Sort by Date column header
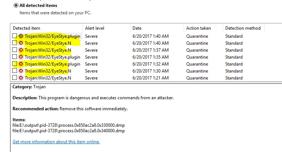Screen dimensions: 282x152 (137, 28)
